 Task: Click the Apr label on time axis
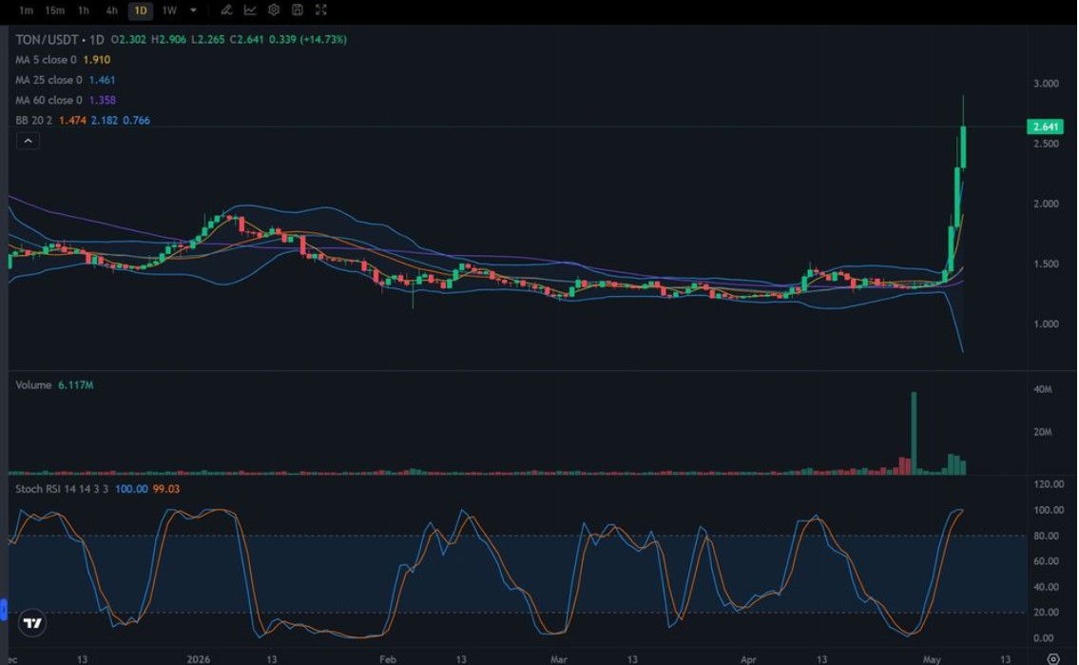tap(748, 658)
